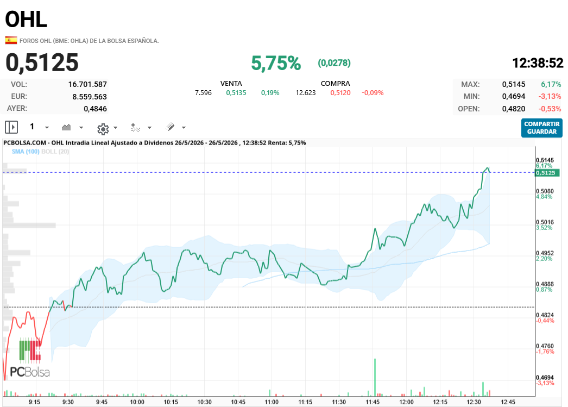This screenshot has height=407, width=568.
Task: Open the Foros OHL link
Action: point(89,41)
